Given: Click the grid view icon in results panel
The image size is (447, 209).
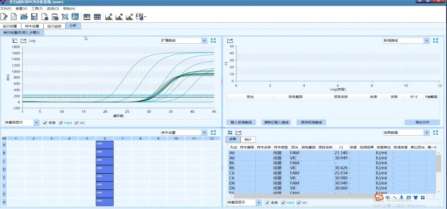Looking at the screenshot, I should 230,133.
